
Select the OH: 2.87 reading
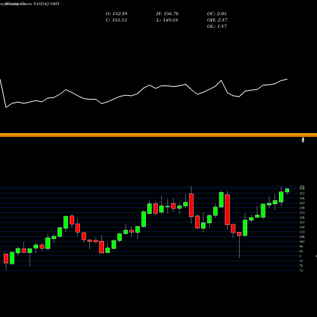[x=217, y=20]
